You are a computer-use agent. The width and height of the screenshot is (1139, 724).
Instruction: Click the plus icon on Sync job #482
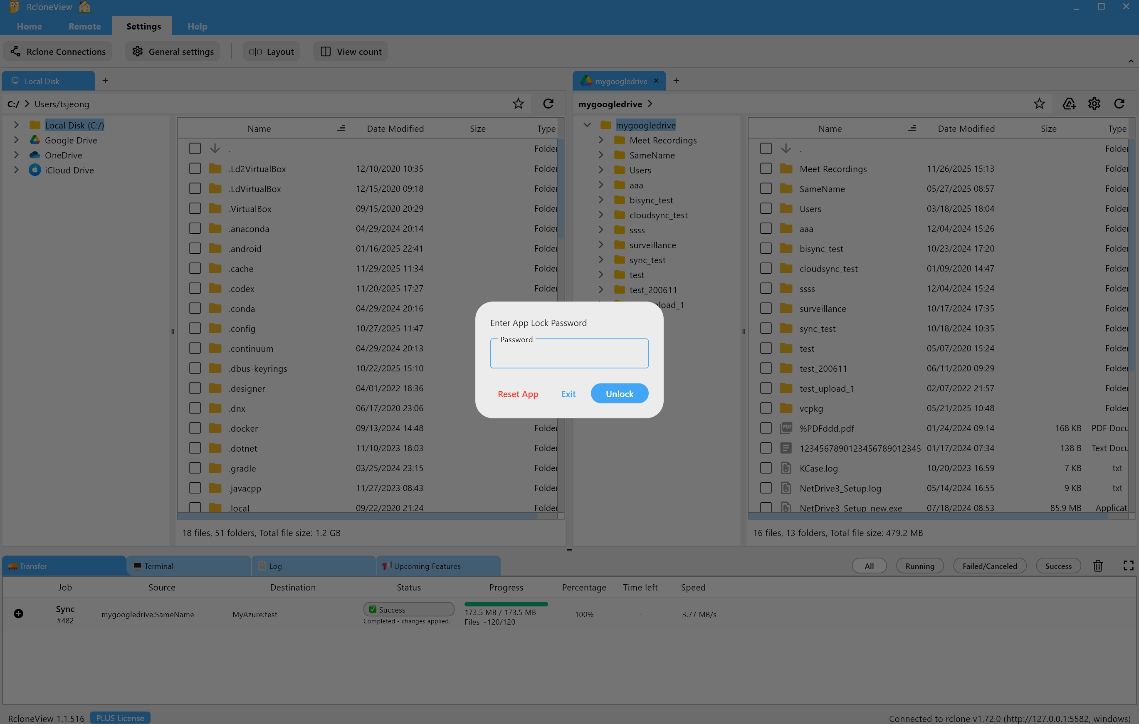(18, 613)
